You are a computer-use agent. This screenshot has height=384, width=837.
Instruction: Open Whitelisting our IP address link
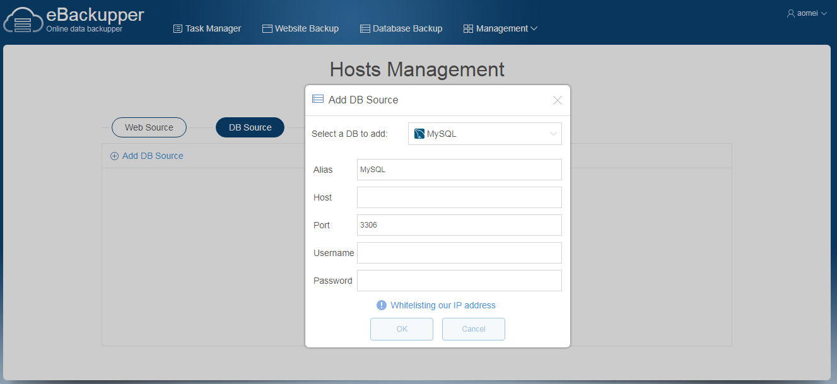(443, 305)
